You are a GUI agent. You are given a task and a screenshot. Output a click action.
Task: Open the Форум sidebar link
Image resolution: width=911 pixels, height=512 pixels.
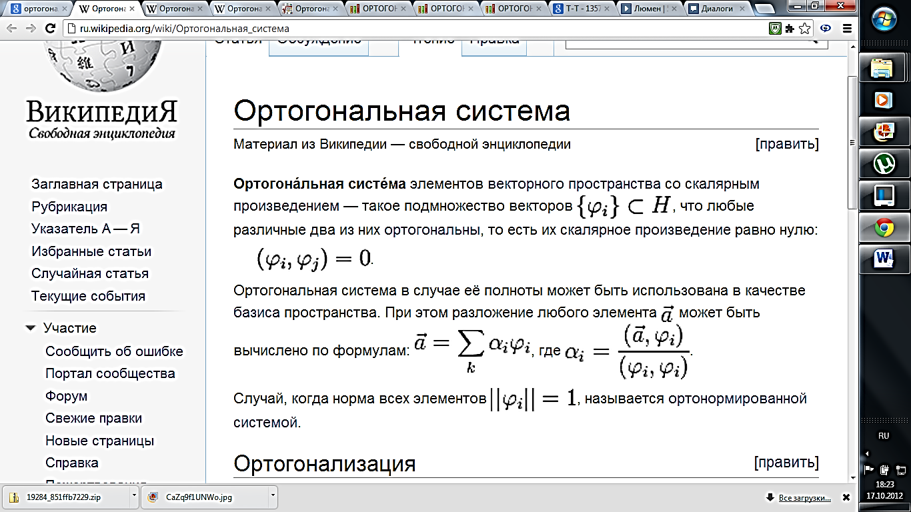point(66,396)
